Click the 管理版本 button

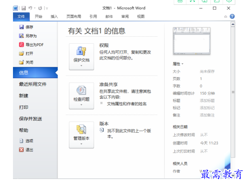[x=82, y=135]
